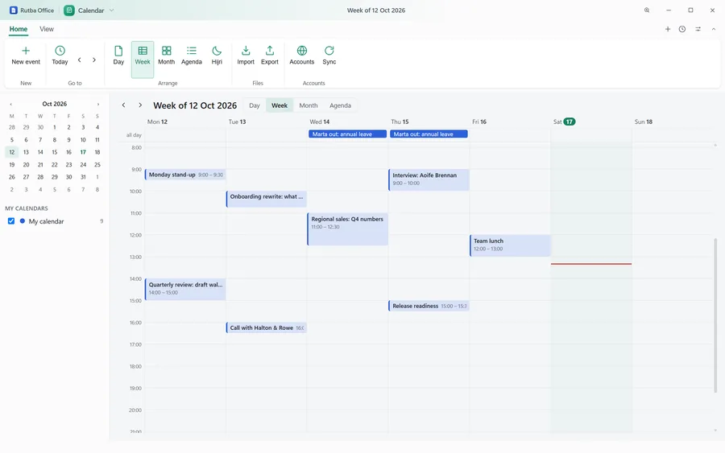Go to previous month in mini calendar

pyautogui.click(x=11, y=105)
